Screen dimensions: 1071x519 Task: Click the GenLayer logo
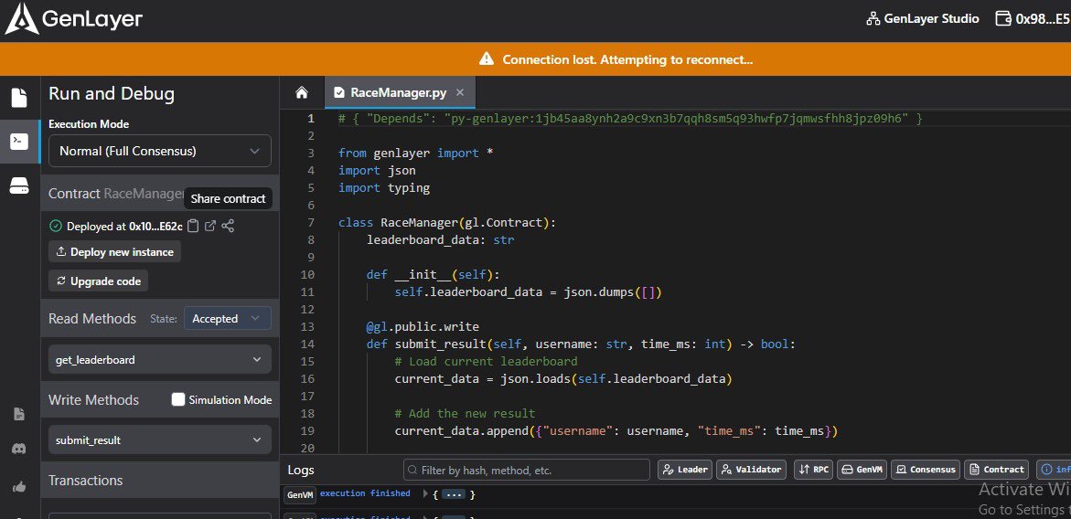click(x=74, y=18)
